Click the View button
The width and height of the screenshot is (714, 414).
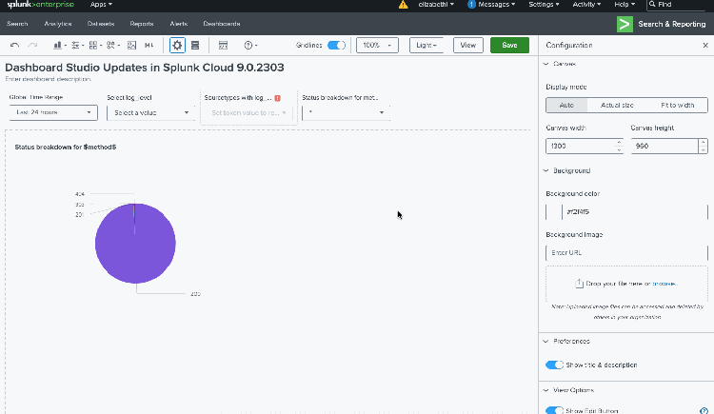point(466,45)
